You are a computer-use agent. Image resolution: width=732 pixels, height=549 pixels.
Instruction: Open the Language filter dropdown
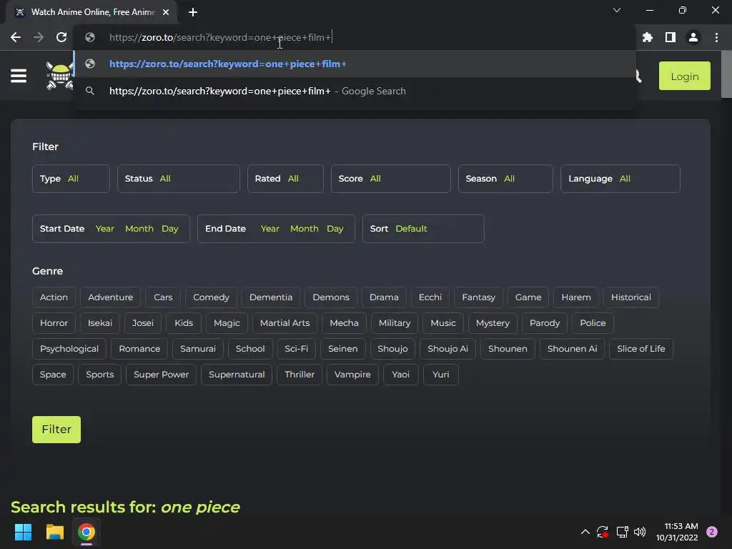coord(620,178)
